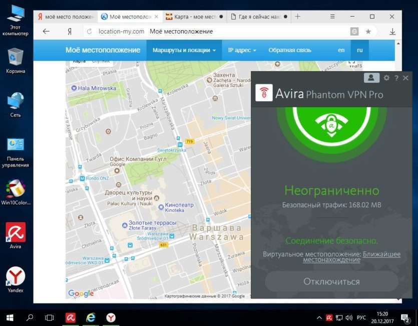Select the Этот компьютер desktop icon
The height and width of the screenshot is (326, 418).
point(15,21)
